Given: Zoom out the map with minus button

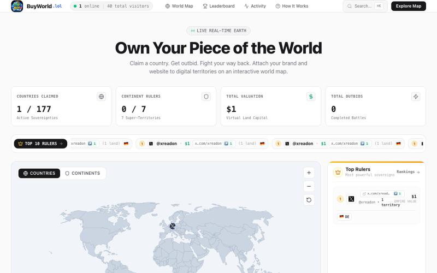Looking at the screenshot, I should 309,186.
